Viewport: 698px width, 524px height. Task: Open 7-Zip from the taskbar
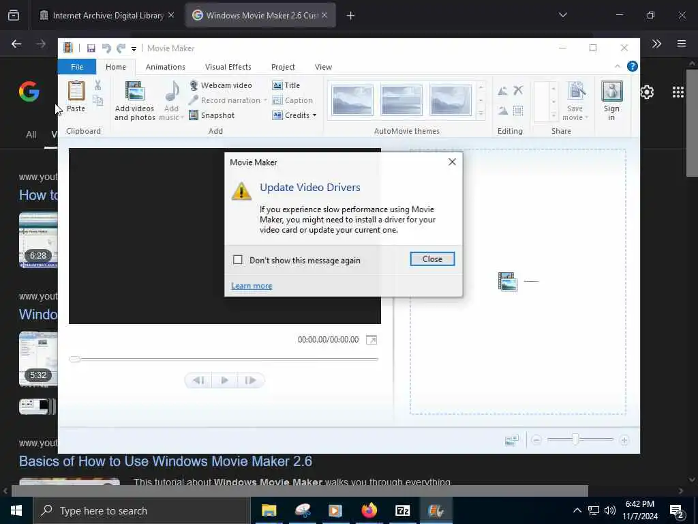point(402,510)
